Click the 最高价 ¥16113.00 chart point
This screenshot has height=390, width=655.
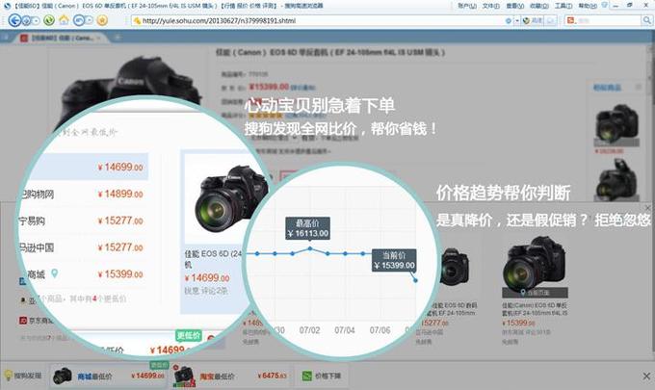tap(310, 248)
